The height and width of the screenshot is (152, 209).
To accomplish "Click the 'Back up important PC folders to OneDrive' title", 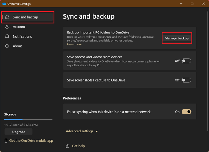I will [98, 32].
